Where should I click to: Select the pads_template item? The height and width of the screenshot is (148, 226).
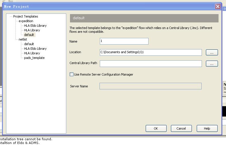tap(34, 58)
